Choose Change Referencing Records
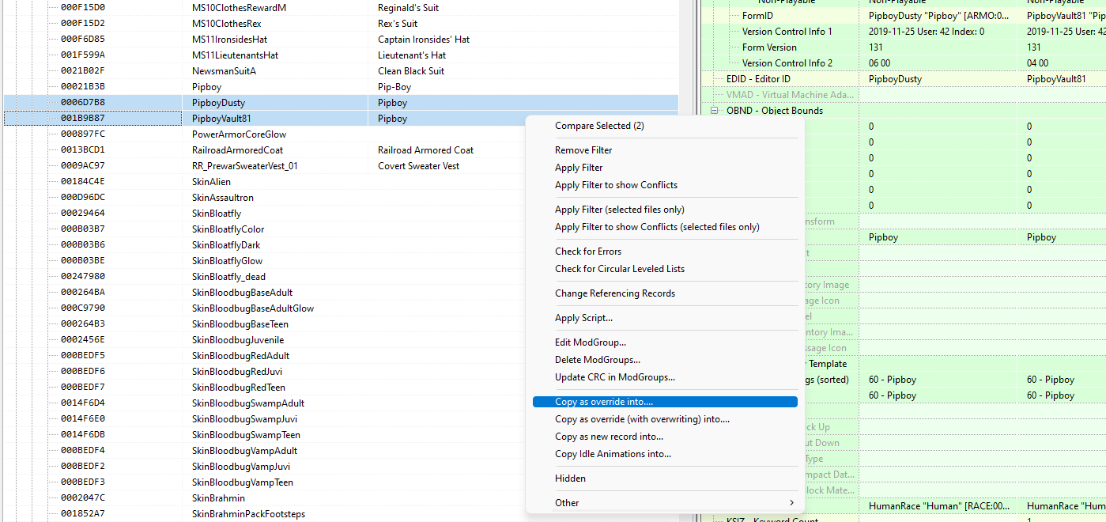This screenshot has width=1106, height=522. (x=615, y=293)
